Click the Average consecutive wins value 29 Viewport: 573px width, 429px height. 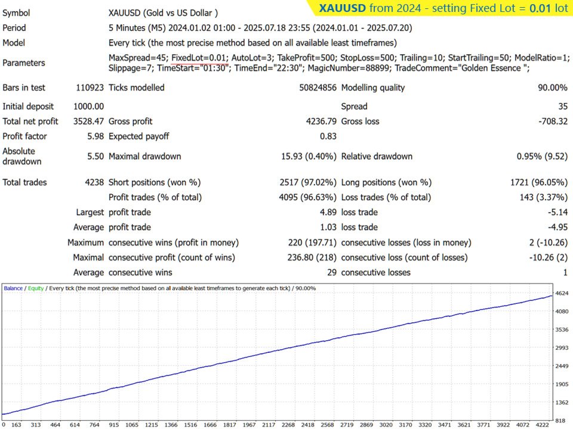332,272
